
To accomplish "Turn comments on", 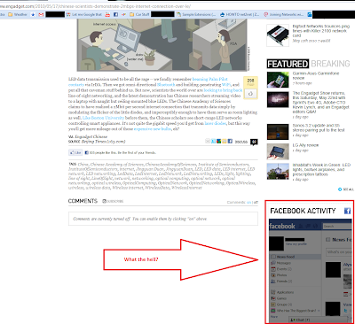I will [248, 203].
